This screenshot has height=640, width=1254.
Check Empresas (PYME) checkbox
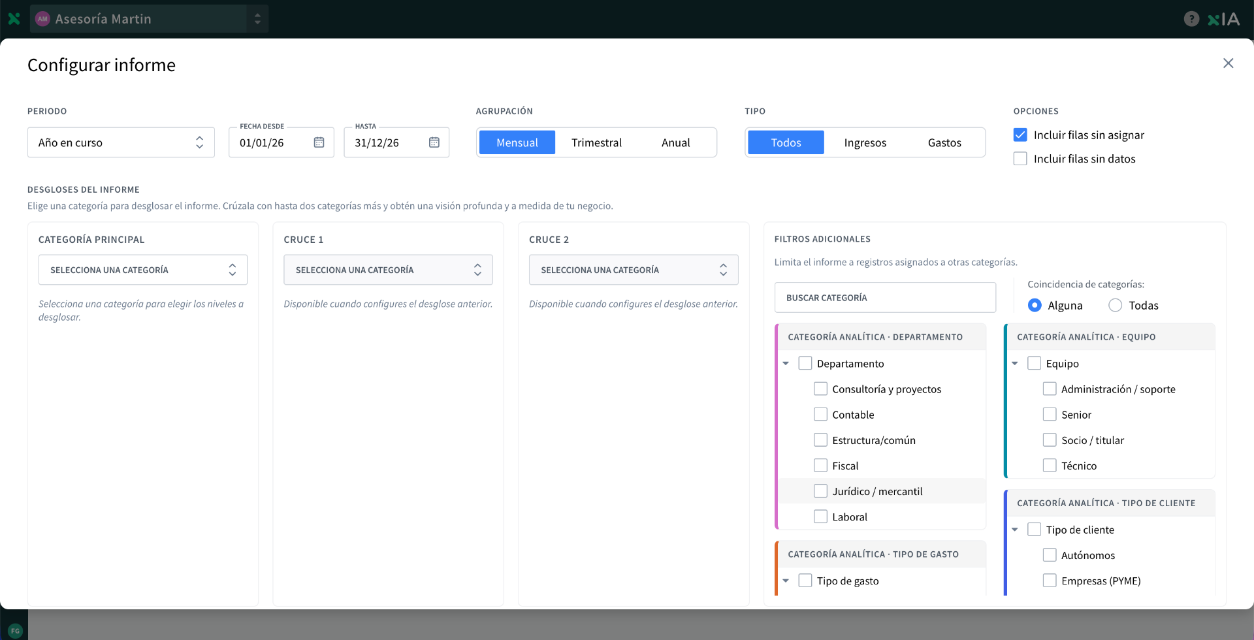1050,580
